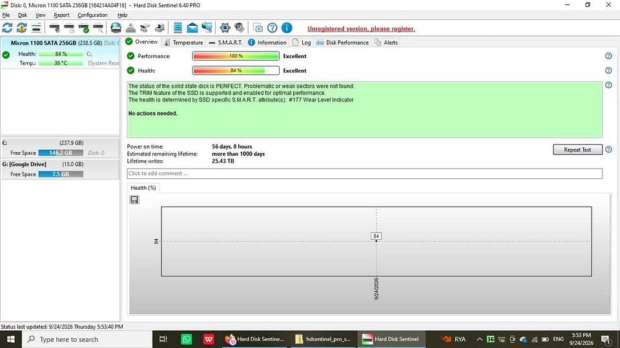The image size is (620, 348).
Task: Click the sidebar Temp 36 °C bar
Action: click(x=61, y=63)
